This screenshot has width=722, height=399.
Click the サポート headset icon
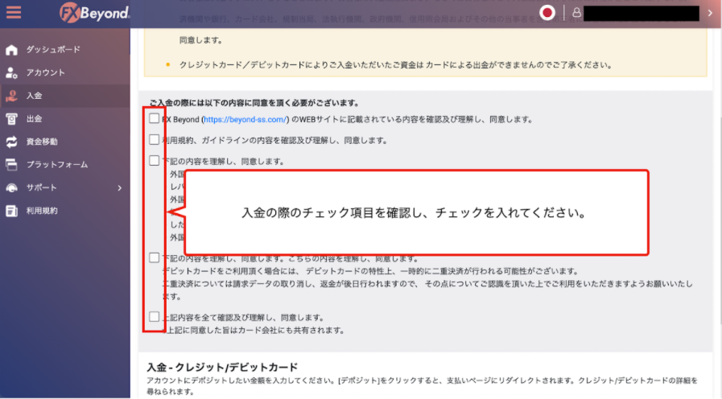pos(11,187)
